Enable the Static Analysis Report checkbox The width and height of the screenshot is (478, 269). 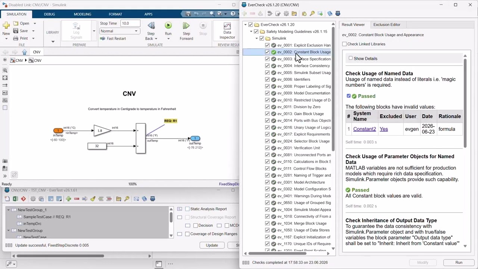pos(187,209)
